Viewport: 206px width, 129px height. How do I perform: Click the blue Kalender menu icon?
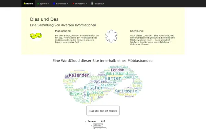[x=54, y=3]
